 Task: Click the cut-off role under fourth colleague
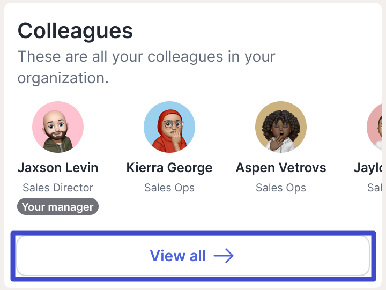click(374, 188)
